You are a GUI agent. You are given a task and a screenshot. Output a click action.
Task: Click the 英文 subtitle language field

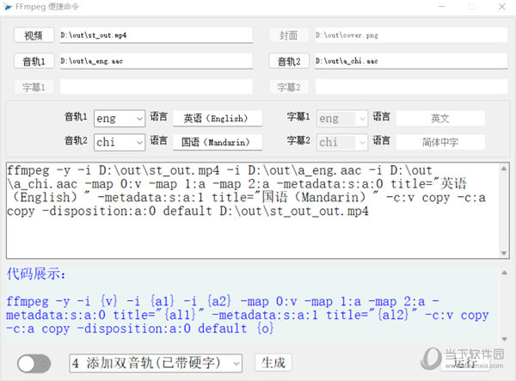440,119
